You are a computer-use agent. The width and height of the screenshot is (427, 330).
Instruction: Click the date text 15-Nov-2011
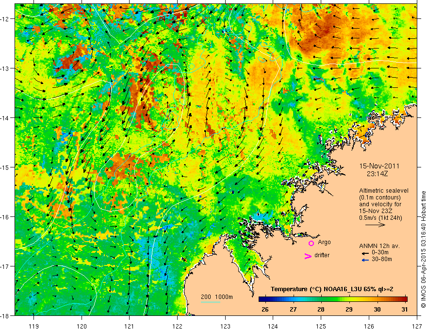click(x=379, y=166)
